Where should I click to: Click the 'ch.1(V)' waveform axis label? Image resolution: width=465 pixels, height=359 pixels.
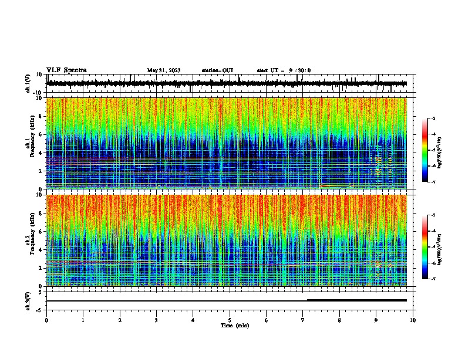28,83
